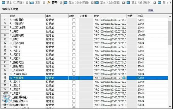Click the 元素数 column header
Image resolution: width=173 pixels, height=109 pixels.
86,16
